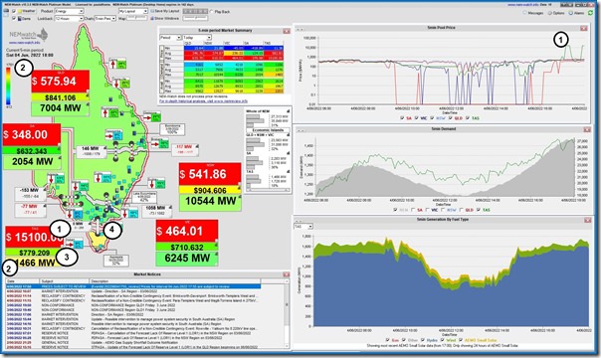Close the 5min Pool Price chart panel
Image resolution: width=601 pixels, height=358 pixels.
(x=583, y=28)
